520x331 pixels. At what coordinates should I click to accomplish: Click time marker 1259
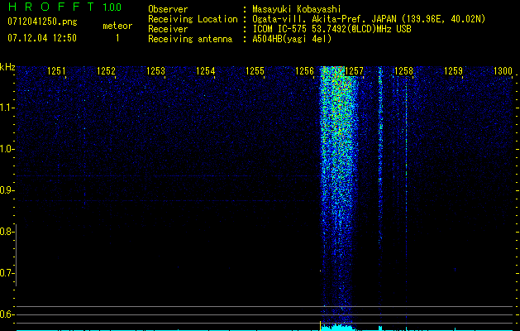pyautogui.click(x=453, y=71)
